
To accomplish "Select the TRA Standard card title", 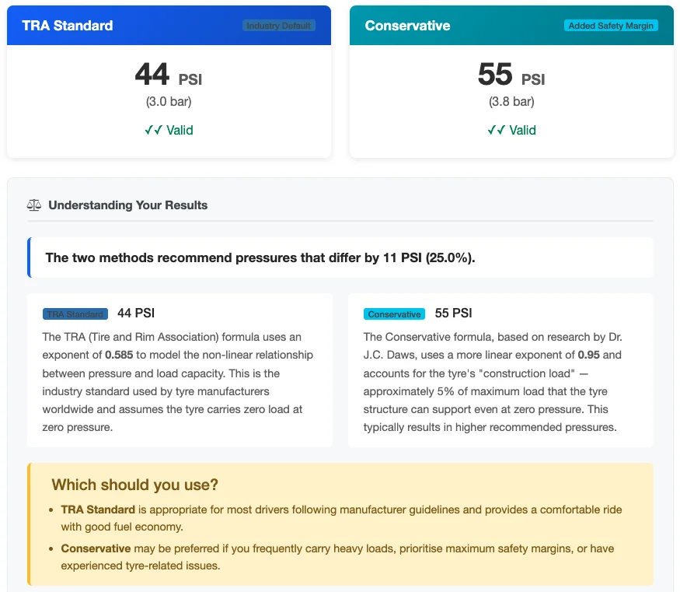I will point(68,26).
